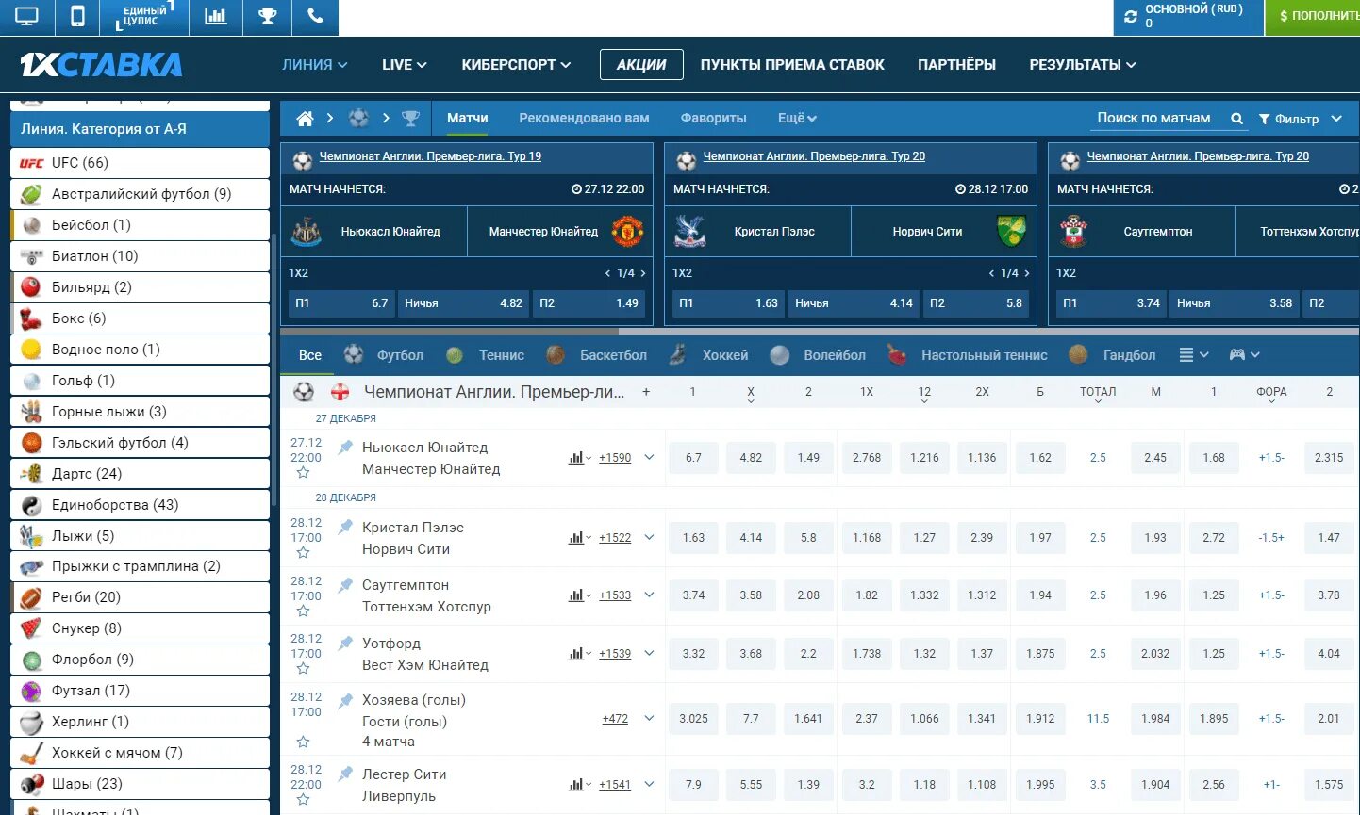The height and width of the screenshot is (815, 1360).
Task: Favorite the Кристал Пэлэс match star
Action: coord(303,553)
